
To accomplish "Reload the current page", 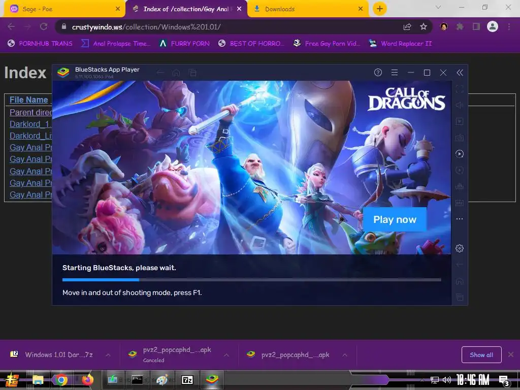I will pos(44,26).
